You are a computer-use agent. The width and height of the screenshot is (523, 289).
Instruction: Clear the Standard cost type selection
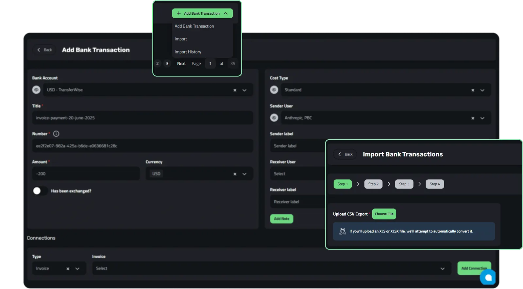tap(473, 90)
